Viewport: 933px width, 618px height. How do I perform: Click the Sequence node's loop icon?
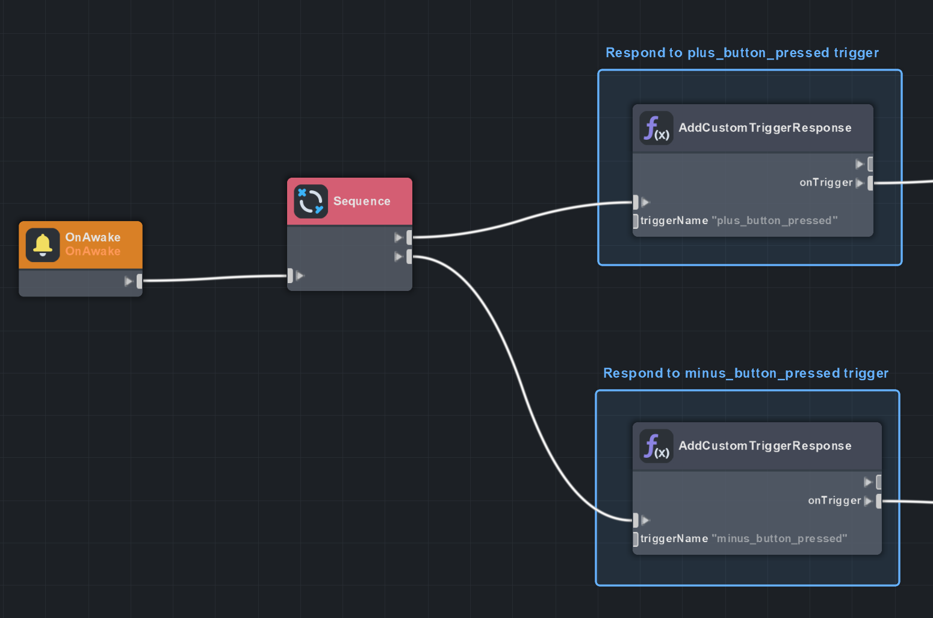311,201
